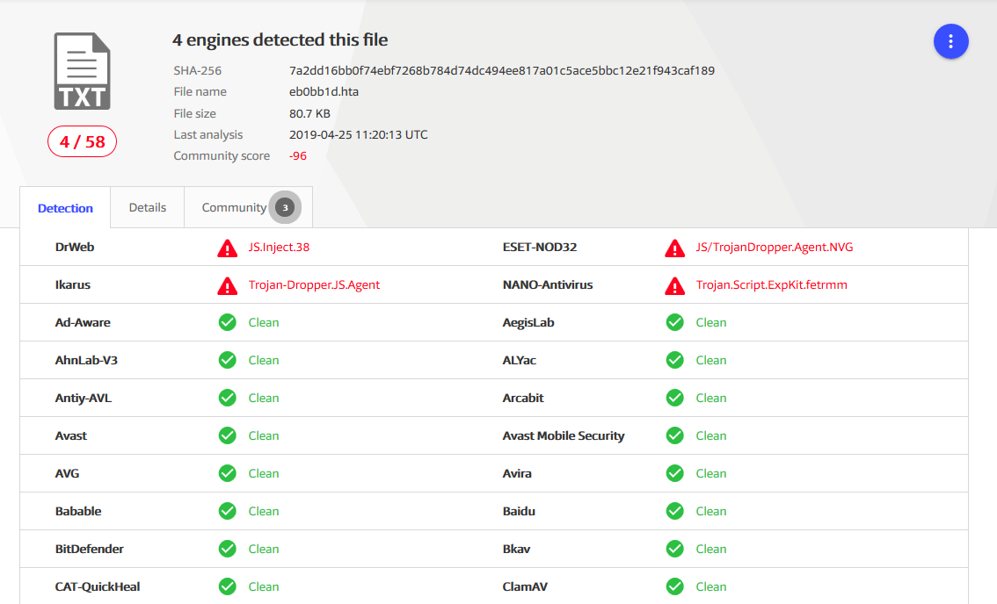Click the Bkav green check icon

click(674, 549)
